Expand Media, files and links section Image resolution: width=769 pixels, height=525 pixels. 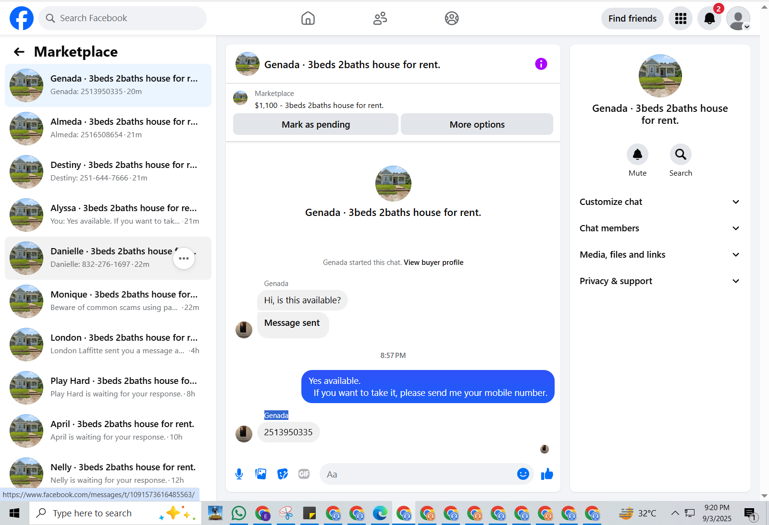tap(660, 255)
